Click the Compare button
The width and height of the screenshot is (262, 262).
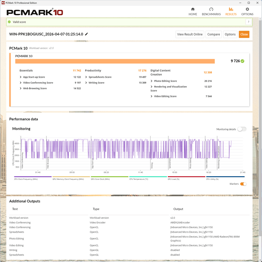pyautogui.click(x=213, y=34)
